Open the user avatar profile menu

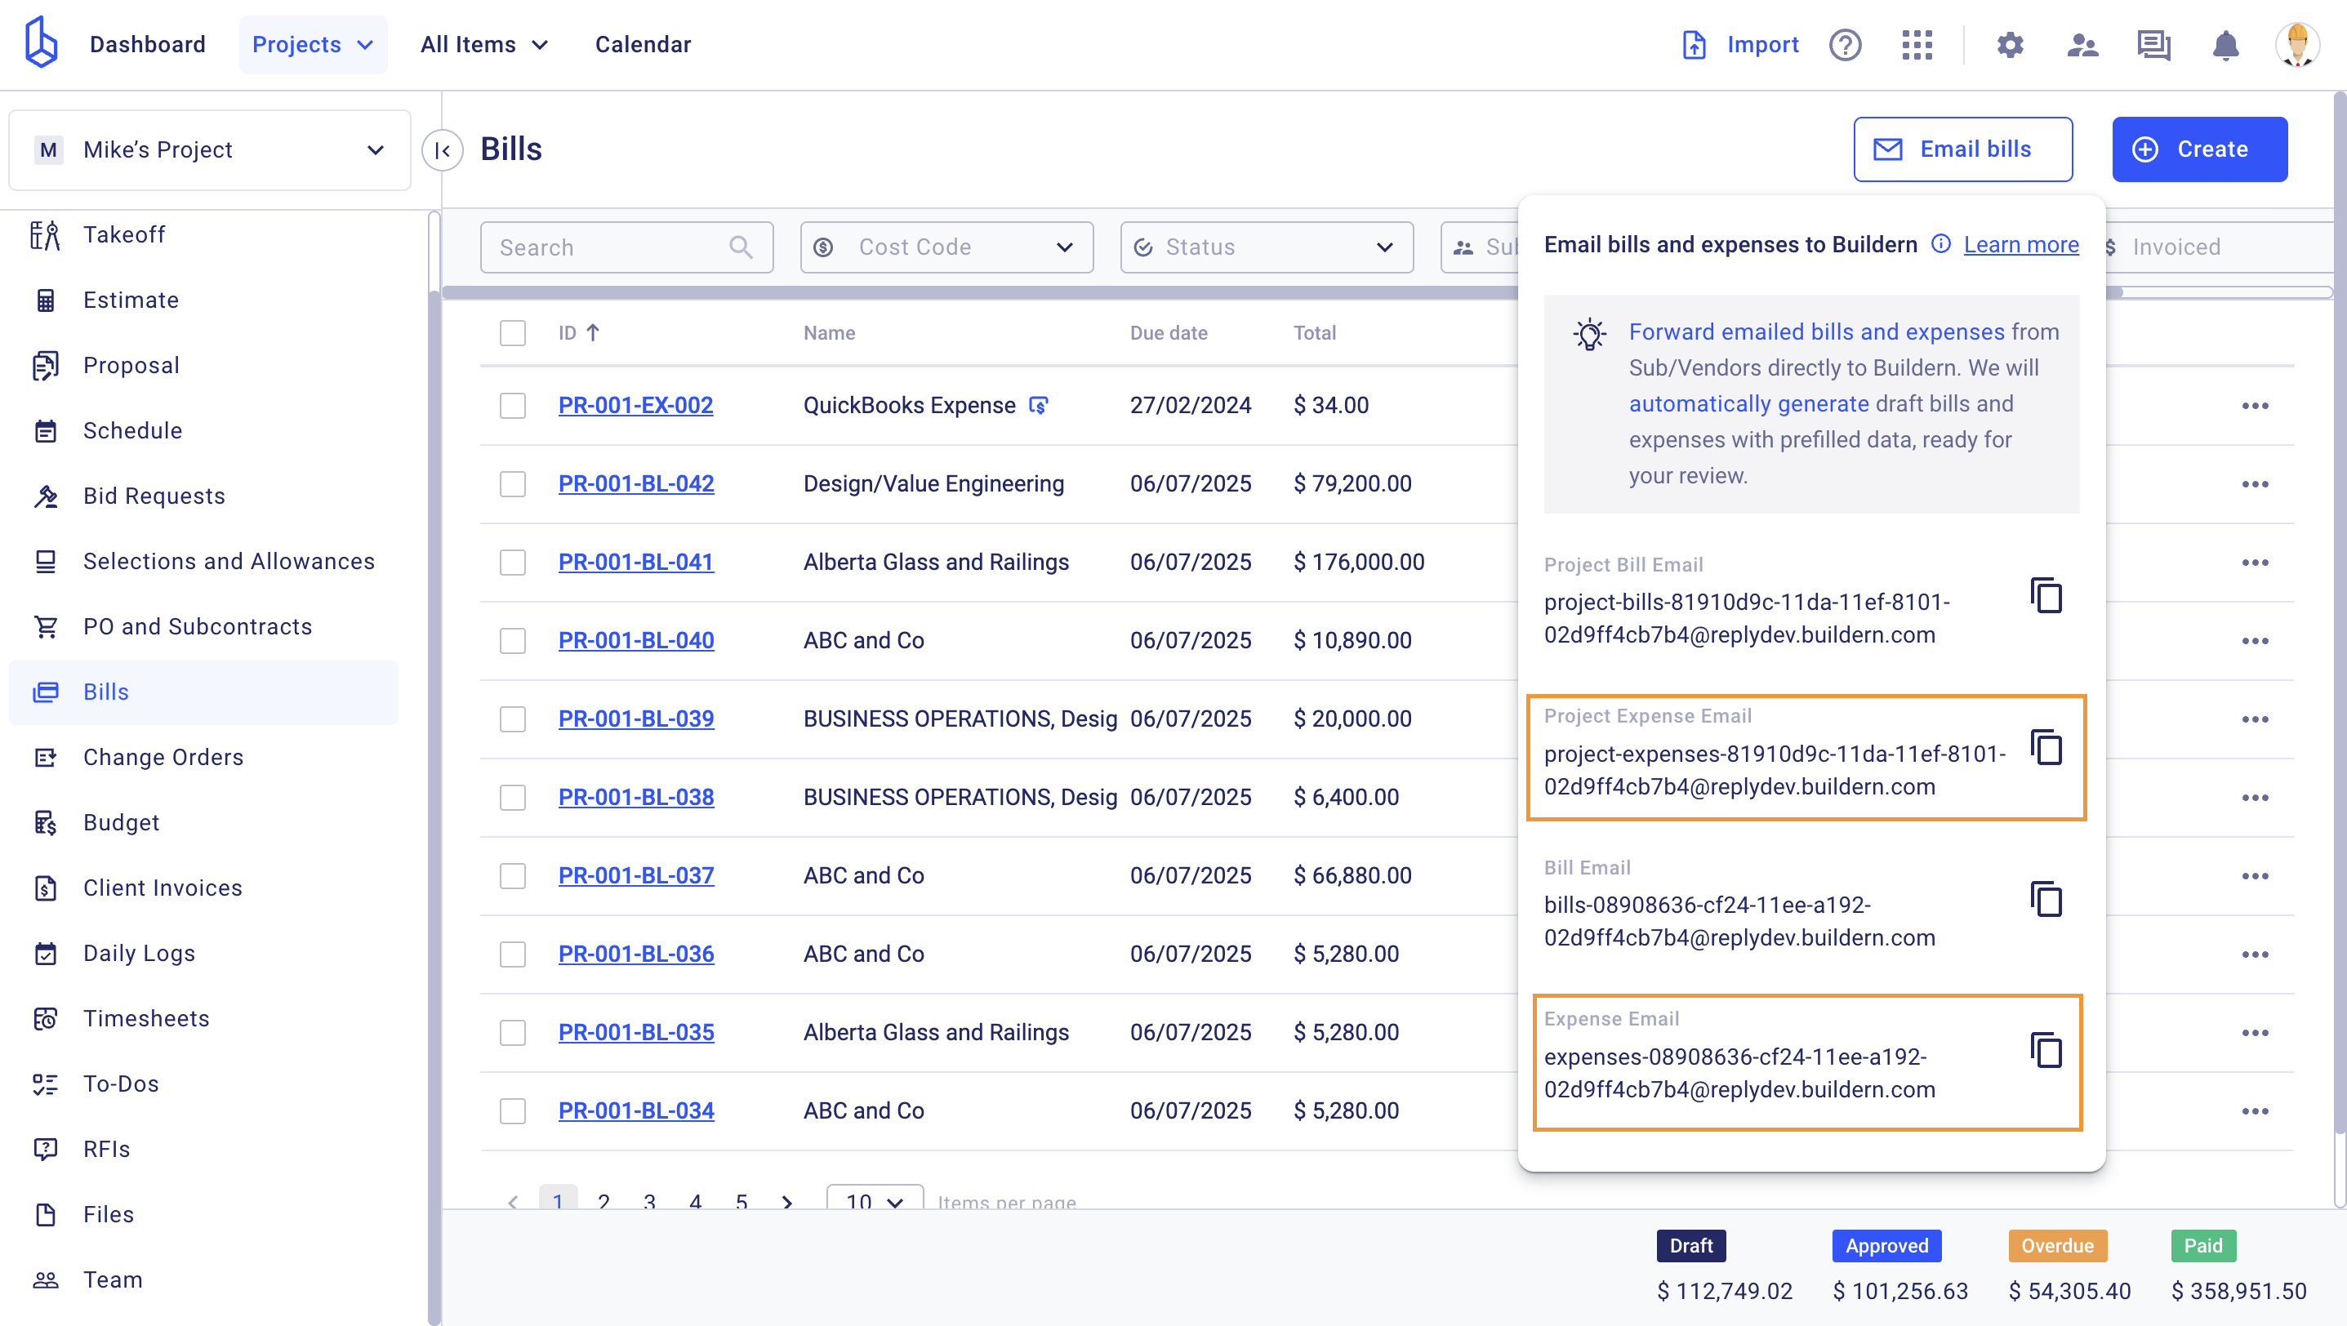click(2297, 45)
